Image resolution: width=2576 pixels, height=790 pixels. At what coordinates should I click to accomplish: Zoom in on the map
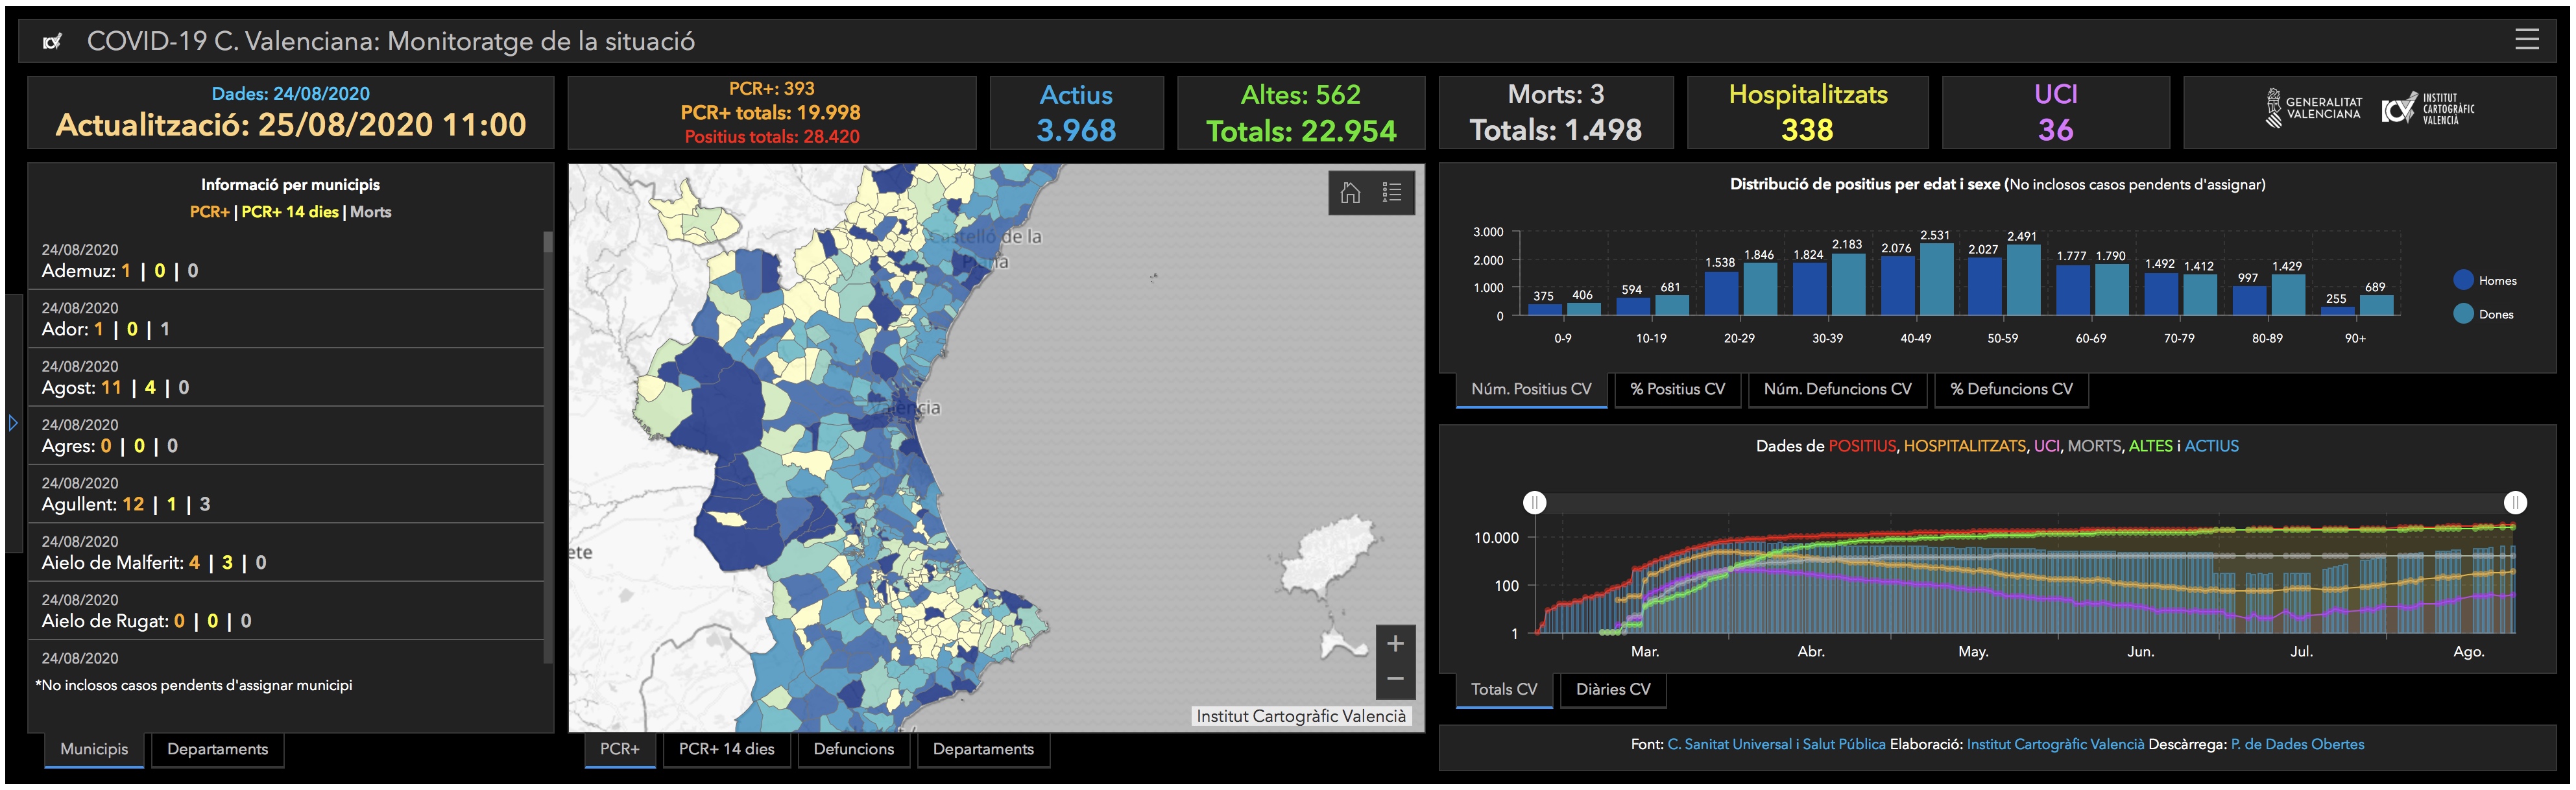pos(1395,644)
